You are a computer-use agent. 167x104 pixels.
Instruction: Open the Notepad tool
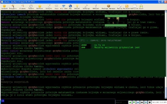click(96, 7)
